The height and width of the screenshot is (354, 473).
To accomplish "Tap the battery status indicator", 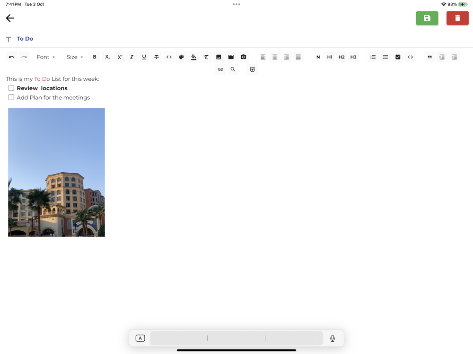I will pyautogui.click(x=463, y=4).
